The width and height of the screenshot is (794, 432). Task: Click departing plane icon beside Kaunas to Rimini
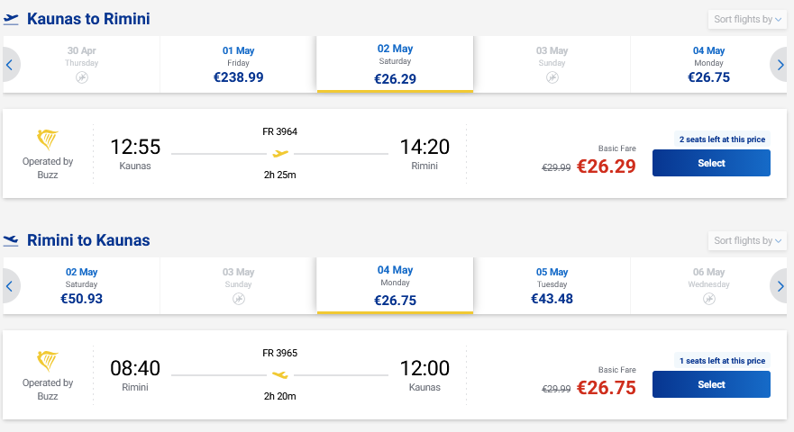pos(11,19)
